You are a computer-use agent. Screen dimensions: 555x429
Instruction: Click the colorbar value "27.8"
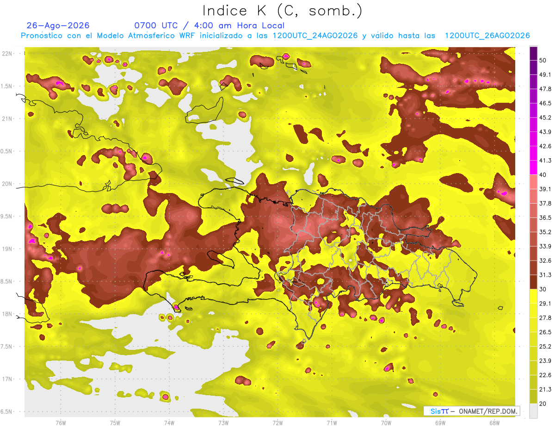point(545,318)
